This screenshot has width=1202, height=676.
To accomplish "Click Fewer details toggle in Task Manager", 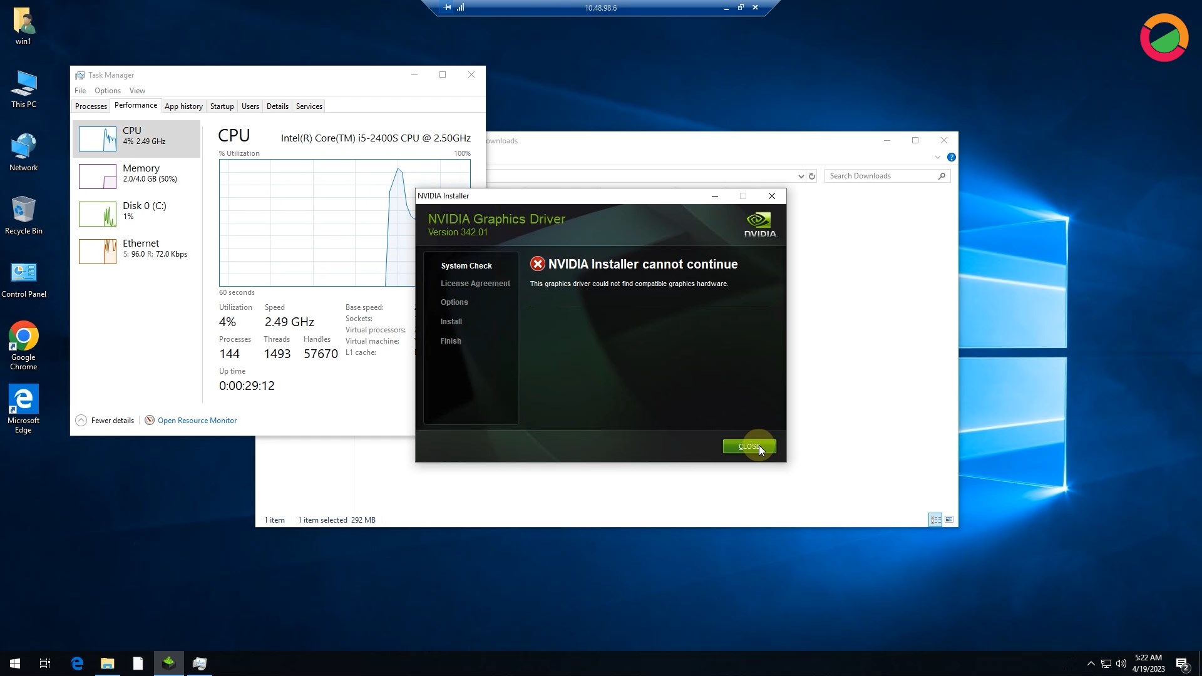I will tap(105, 420).
